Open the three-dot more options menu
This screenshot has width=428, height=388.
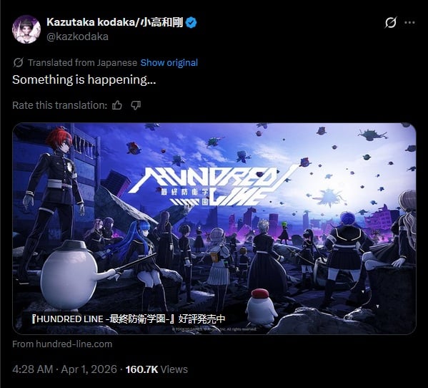tap(409, 23)
